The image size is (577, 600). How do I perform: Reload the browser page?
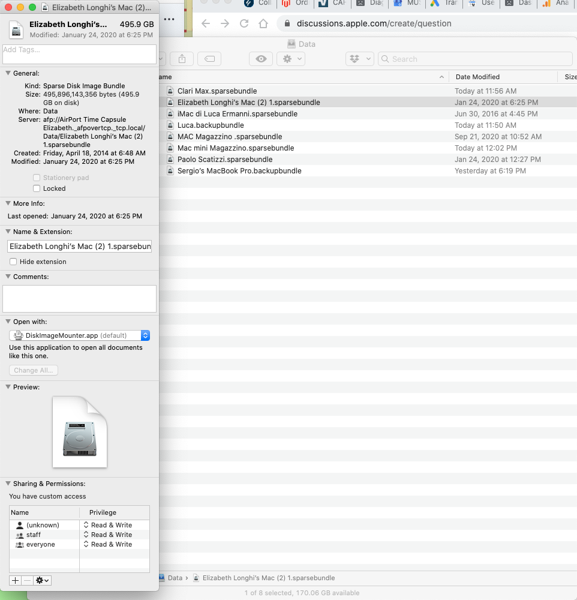[x=244, y=24]
